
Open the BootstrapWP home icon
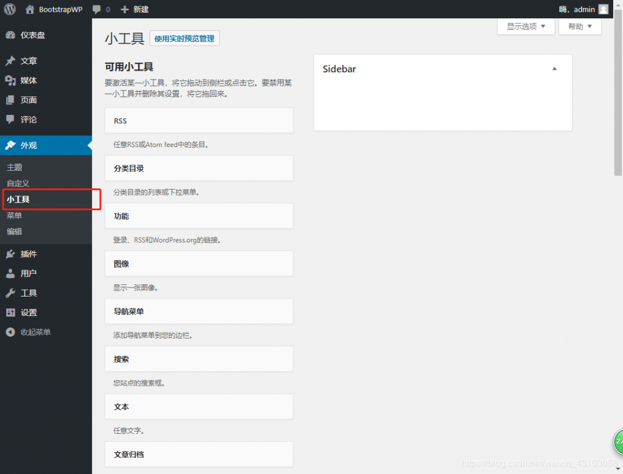(30, 9)
